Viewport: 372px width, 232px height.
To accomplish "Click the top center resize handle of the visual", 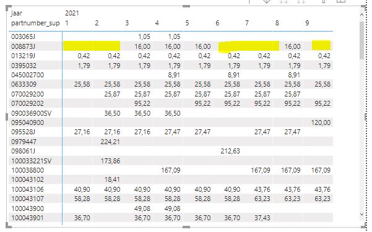I will point(186,6).
